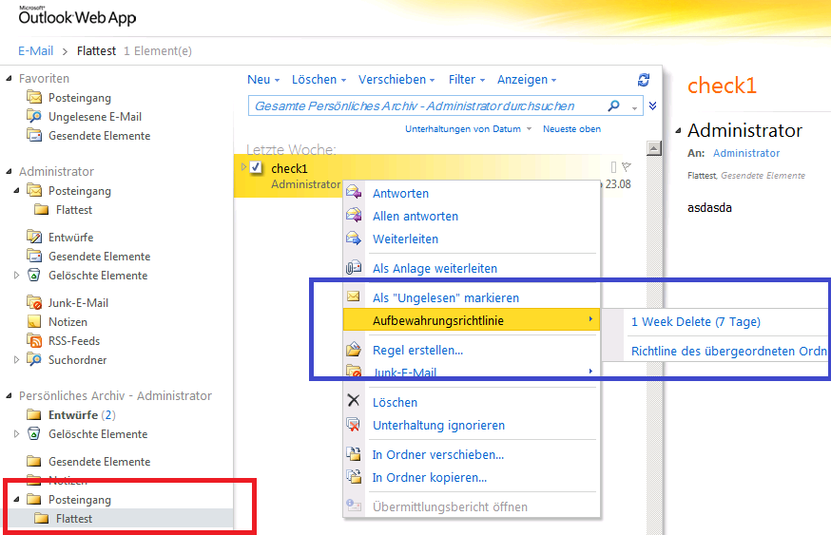831x535 pixels.
Task: Click into the archive search field
Action: click(x=427, y=105)
